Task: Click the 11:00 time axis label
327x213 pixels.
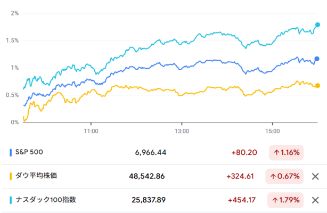Action: pyautogui.click(x=91, y=130)
